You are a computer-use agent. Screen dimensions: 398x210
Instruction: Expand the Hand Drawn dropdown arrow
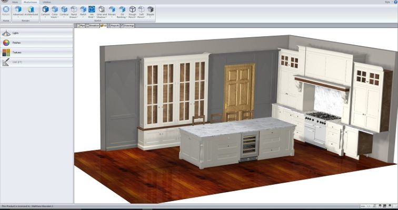click(x=77, y=17)
